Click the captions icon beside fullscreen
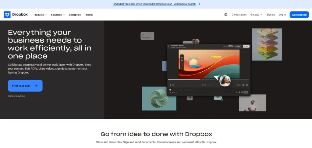Viewport: 312px width, 148px height. [243, 85]
